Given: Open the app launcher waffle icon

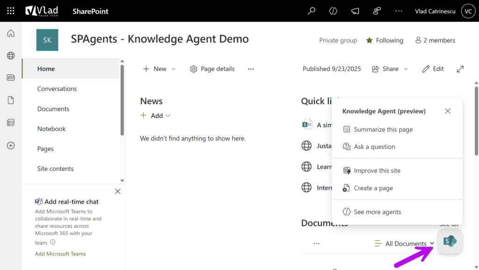Looking at the screenshot, I should 10,11.
